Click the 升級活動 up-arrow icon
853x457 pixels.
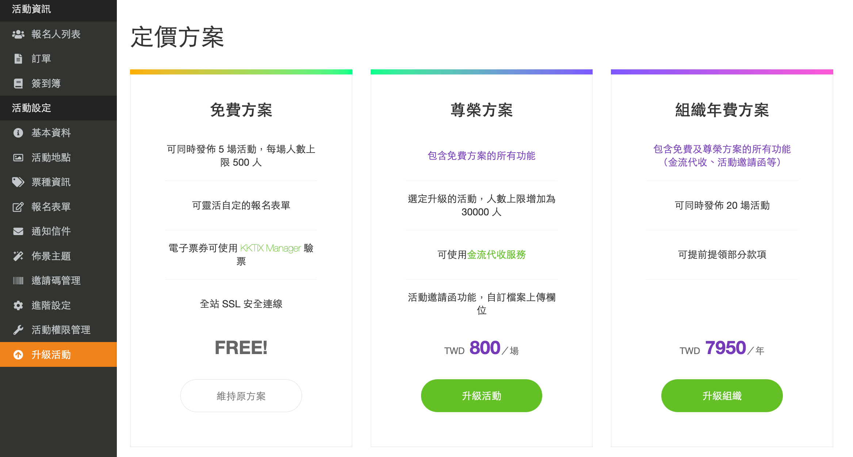pyautogui.click(x=18, y=355)
